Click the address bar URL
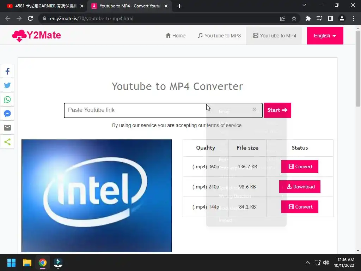Image resolution: width=361 pixels, height=271 pixels. tap(92, 18)
